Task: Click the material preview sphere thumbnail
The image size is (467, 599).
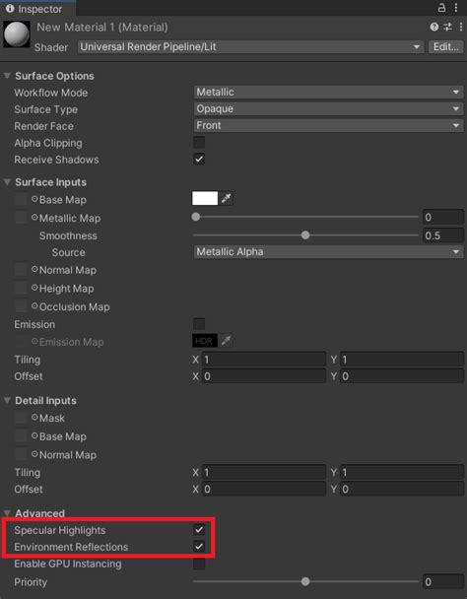Action: tap(17, 34)
